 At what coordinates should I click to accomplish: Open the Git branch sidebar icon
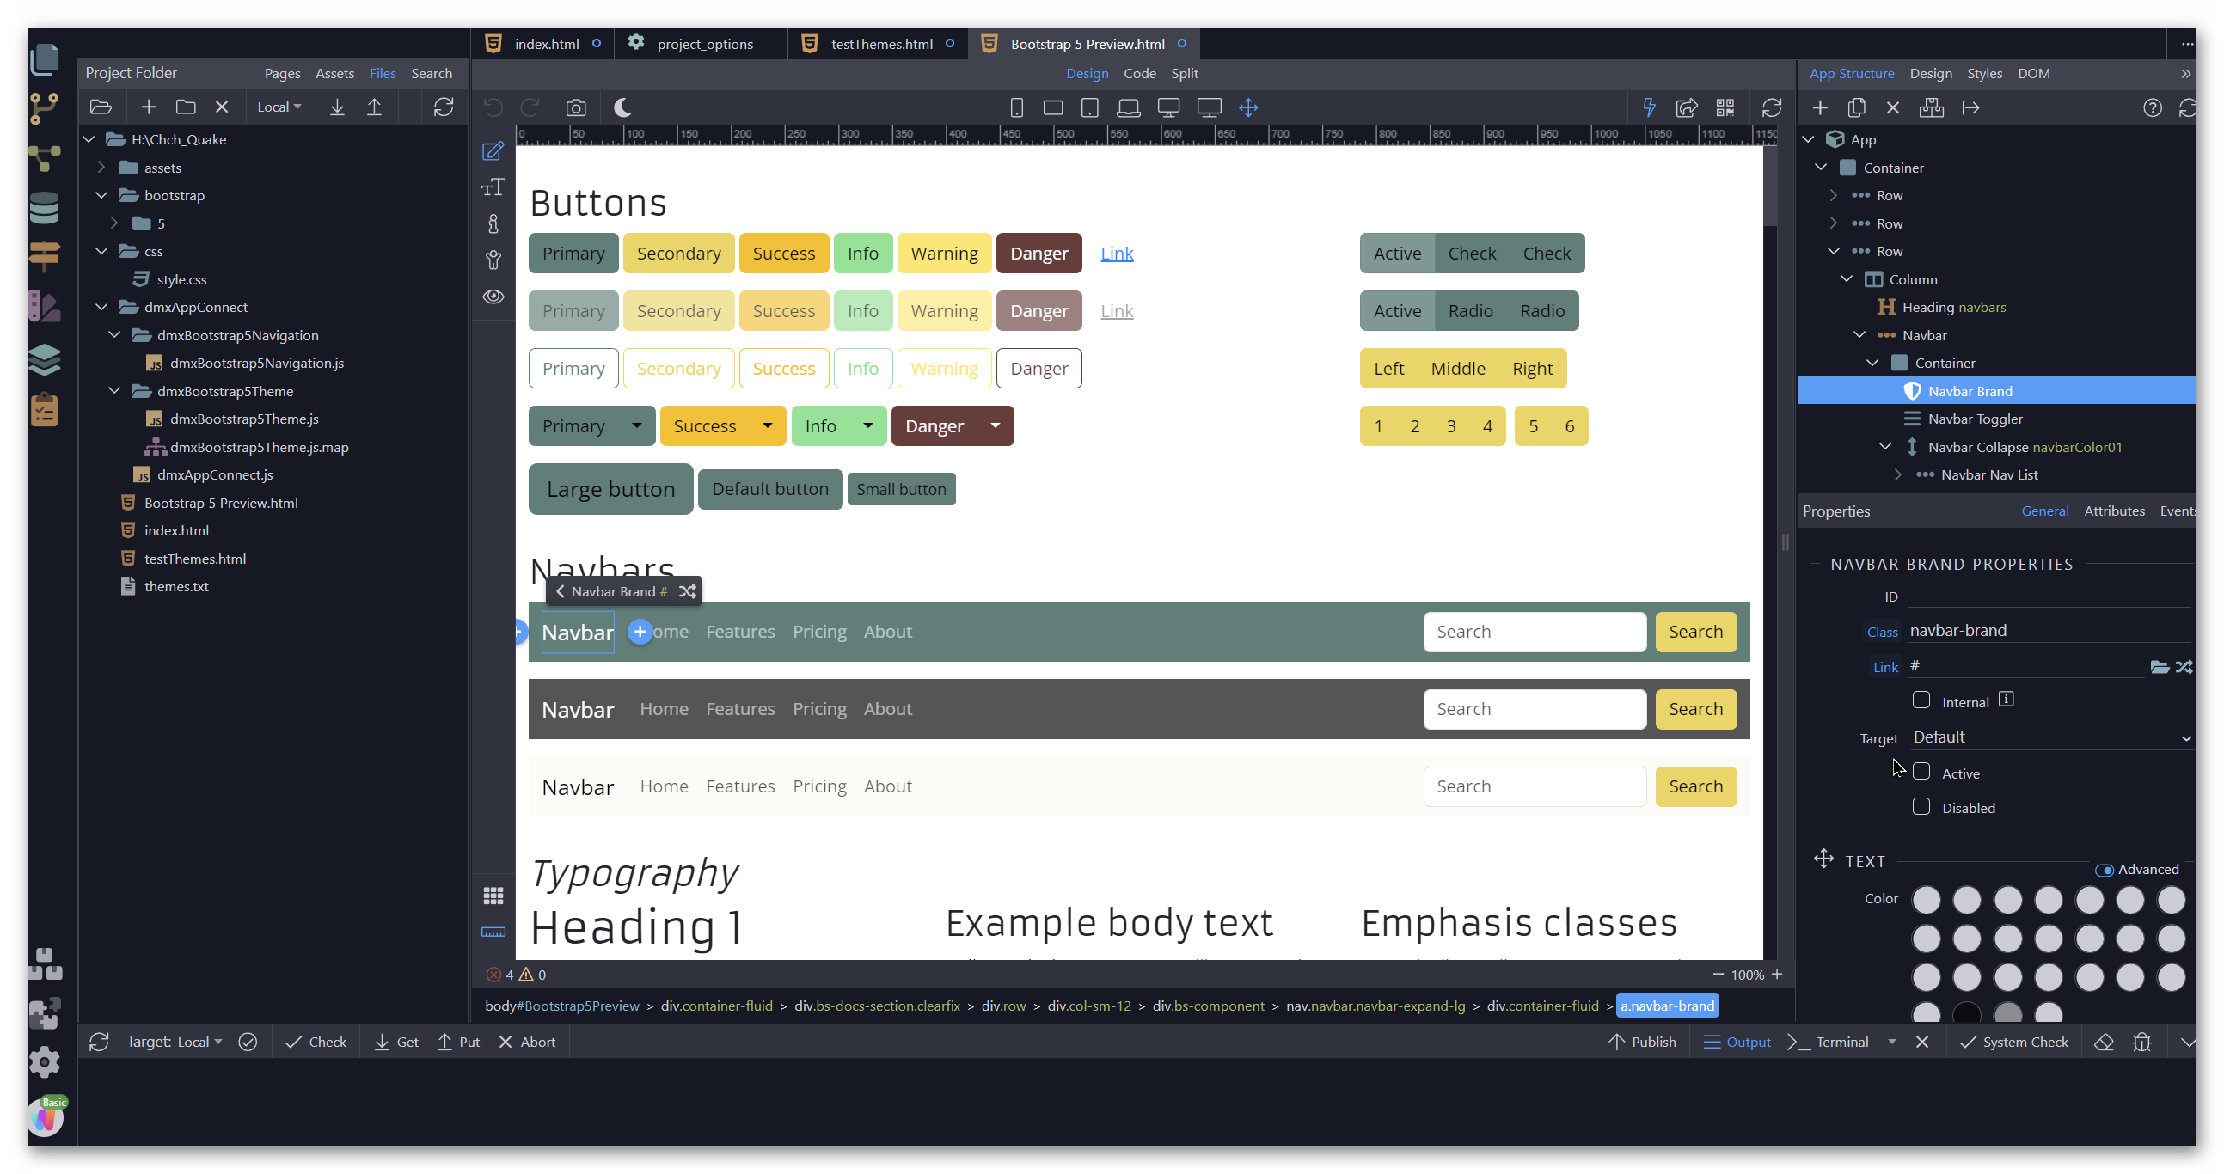[x=44, y=107]
